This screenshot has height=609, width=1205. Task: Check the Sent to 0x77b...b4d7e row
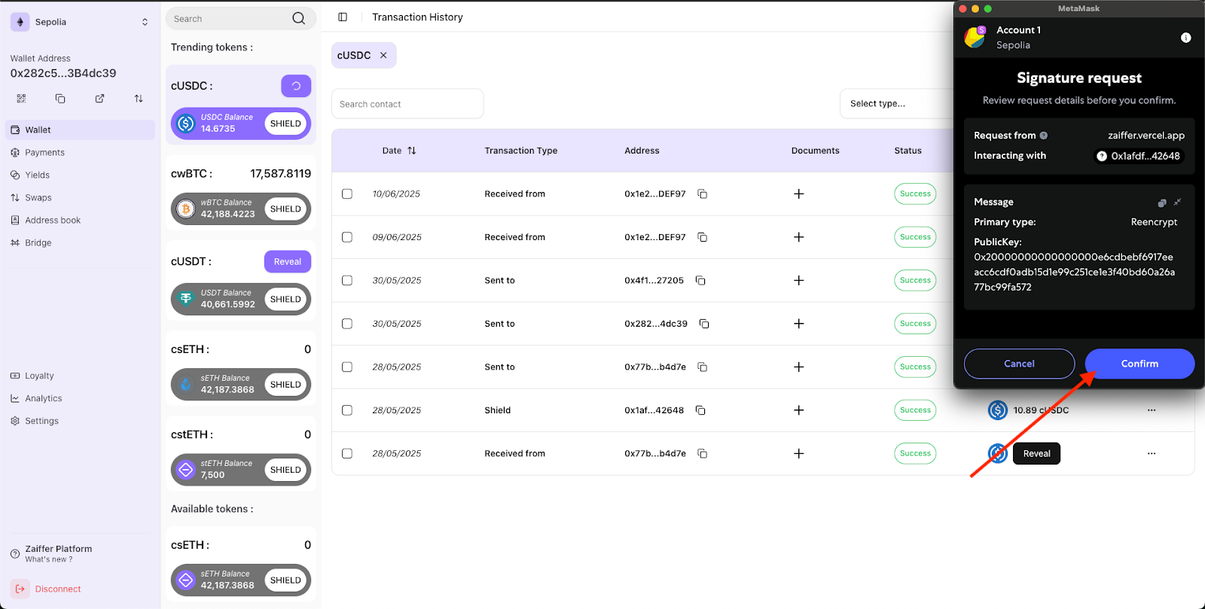(347, 367)
